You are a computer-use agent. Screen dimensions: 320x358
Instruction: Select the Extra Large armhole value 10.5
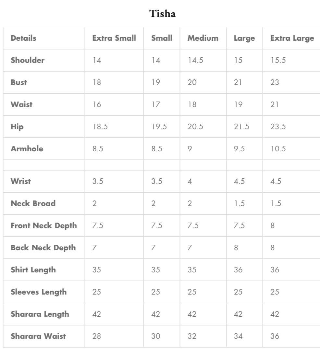278,149
